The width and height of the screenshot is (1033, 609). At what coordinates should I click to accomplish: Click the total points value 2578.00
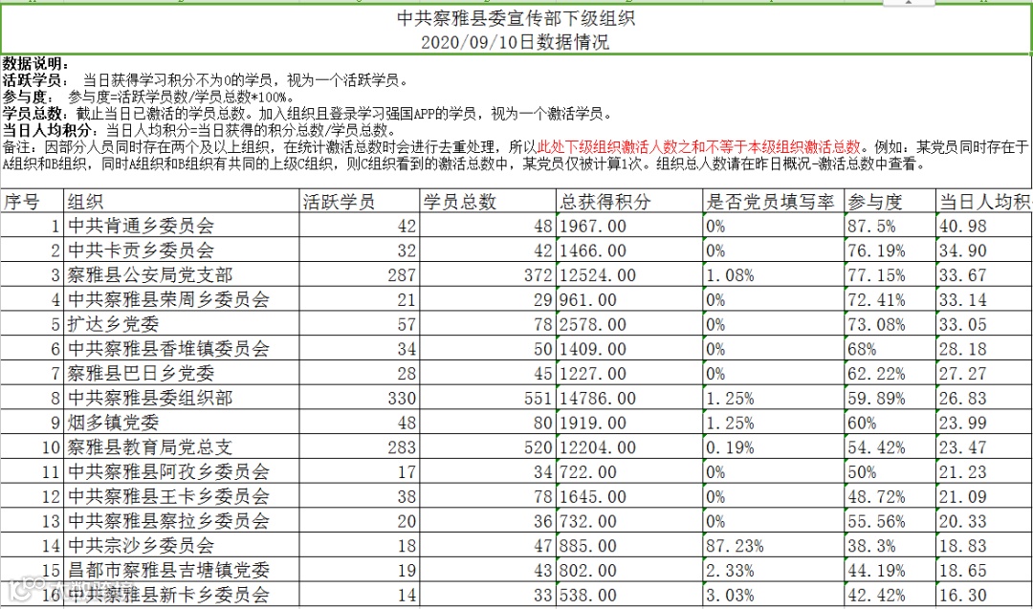[629, 324]
